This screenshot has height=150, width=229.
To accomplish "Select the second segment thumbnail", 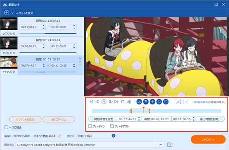I will click(9, 43).
